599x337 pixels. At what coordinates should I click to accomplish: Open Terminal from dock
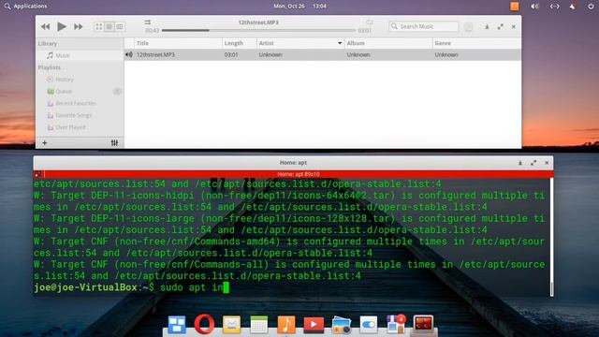(423, 325)
